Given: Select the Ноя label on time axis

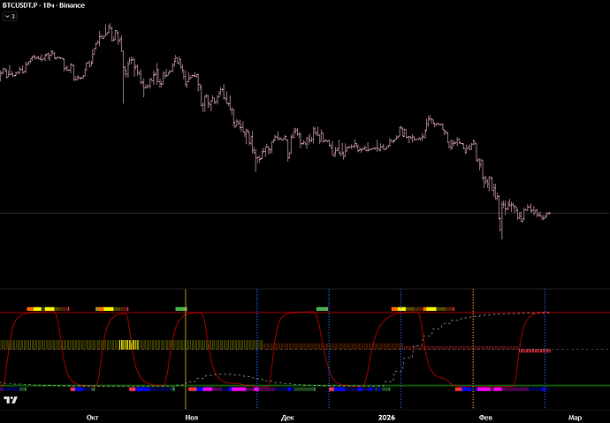Looking at the screenshot, I should click(x=188, y=416).
